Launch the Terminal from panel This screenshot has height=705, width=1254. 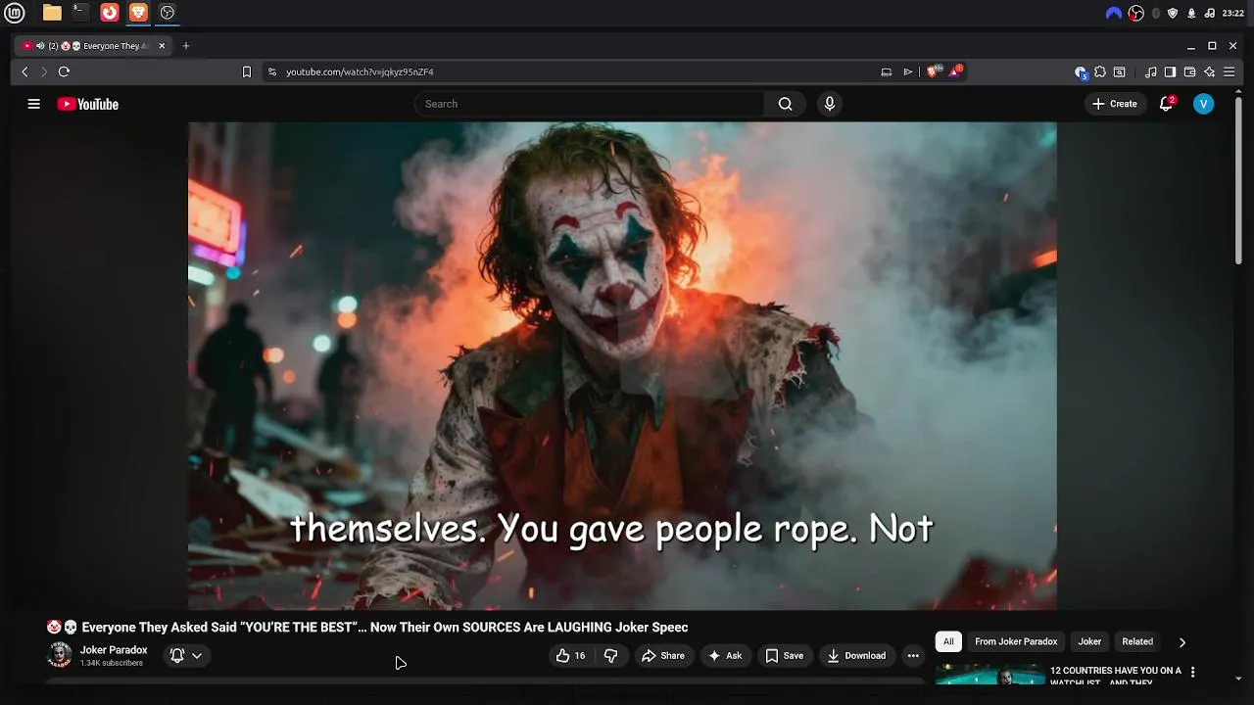[80, 13]
